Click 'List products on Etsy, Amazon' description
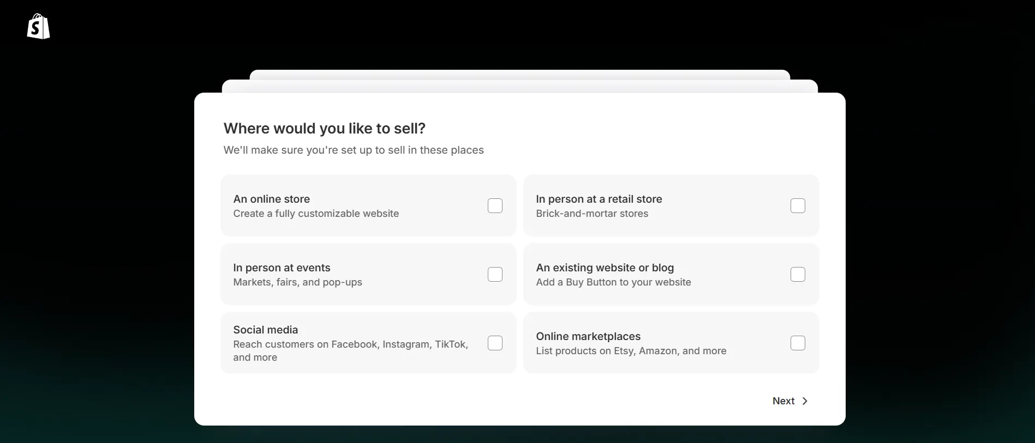Image resolution: width=1035 pixels, height=443 pixels. tap(631, 351)
